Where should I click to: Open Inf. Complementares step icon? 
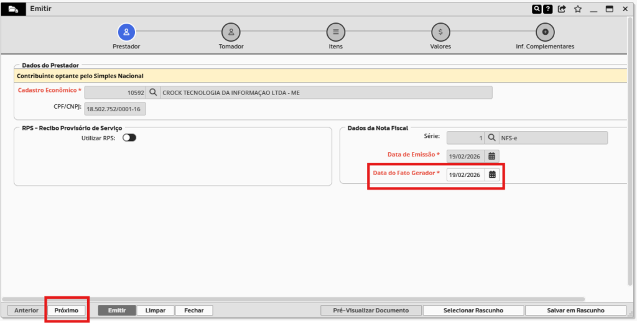(x=545, y=32)
